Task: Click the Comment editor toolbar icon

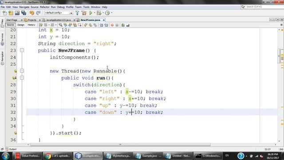Action: (x=123, y=25)
